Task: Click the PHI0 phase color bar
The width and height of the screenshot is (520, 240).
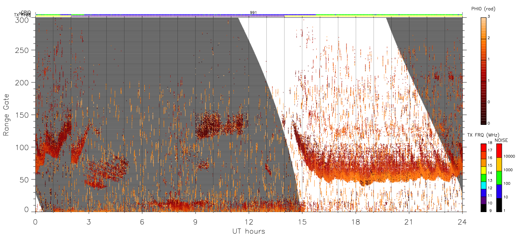Action: [x=484, y=70]
